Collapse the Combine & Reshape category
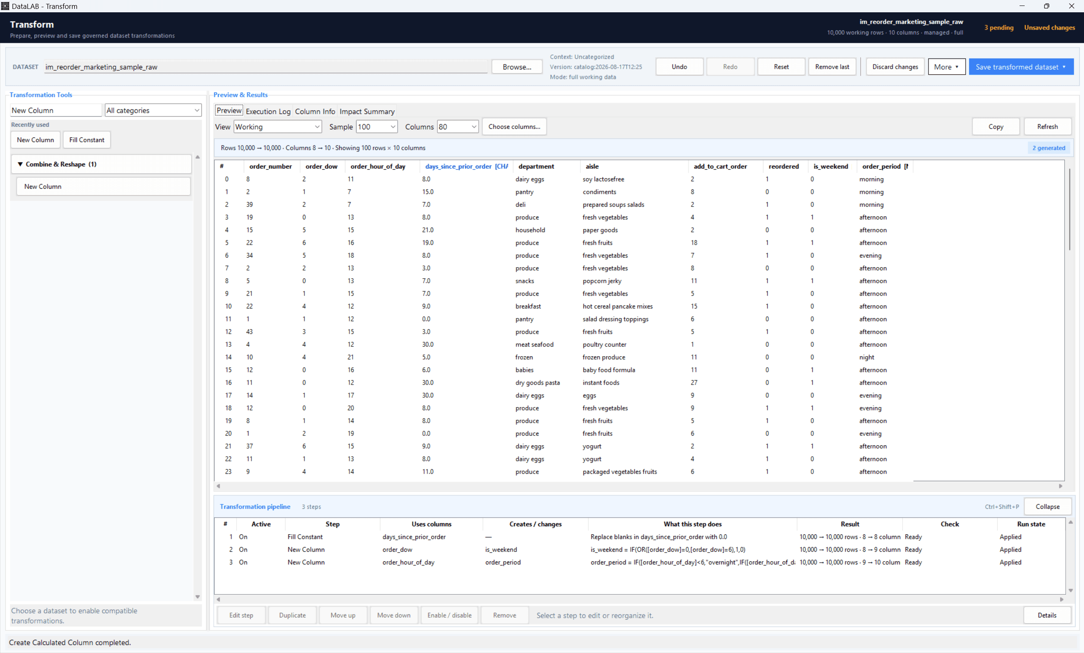The image size is (1084, 653). [x=20, y=164]
